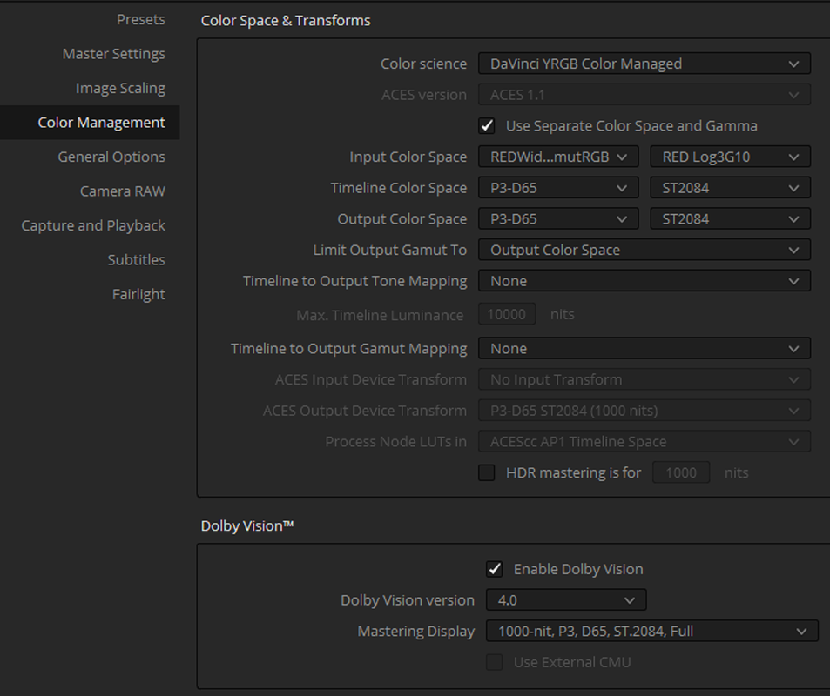Expand Limit Output Gamut To dropdown

coord(644,251)
